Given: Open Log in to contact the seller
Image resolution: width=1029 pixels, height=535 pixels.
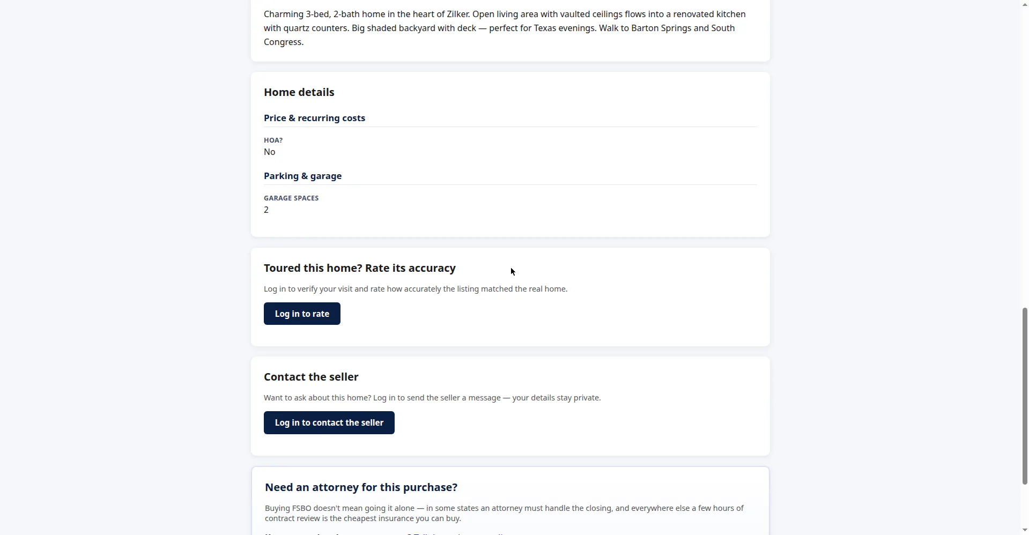Looking at the screenshot, I should tap(329, 423).
